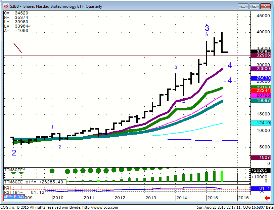
Task: Click the 81.1 RSI value tag
Action: tap(261, 188)
